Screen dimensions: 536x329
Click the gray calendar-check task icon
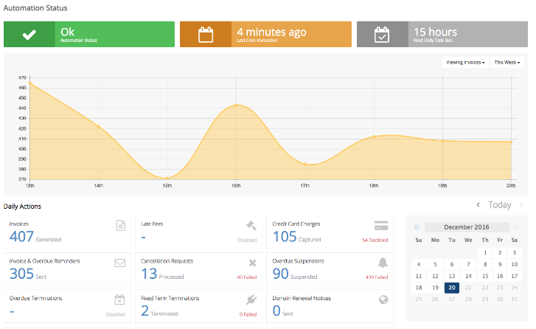(x=382, y=35)
